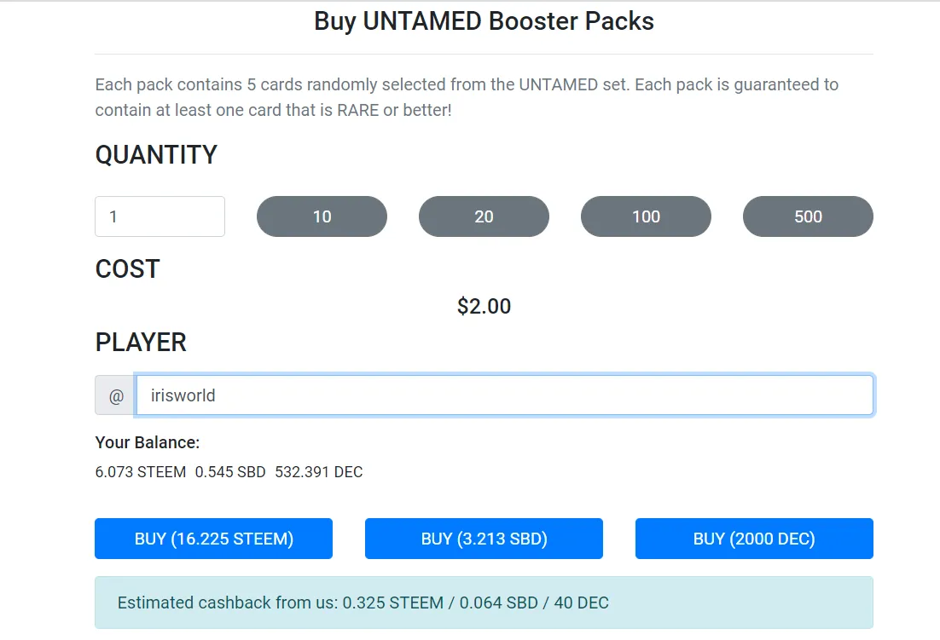Pick the 500 packs quantity button
Image resolution: width=940 pixels, height=640 pixels.
[x=808, y=216]
